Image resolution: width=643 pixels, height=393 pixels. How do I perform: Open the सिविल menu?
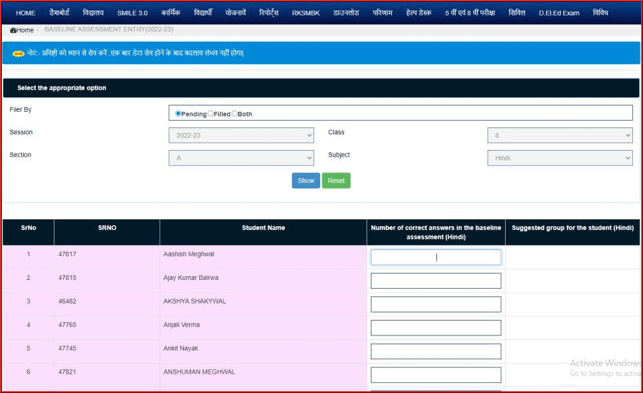click(517, 12)
